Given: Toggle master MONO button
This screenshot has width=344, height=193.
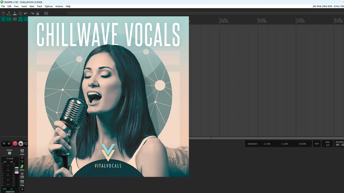Looking at the screenshot, I should pyautogui.click(x=22, y=151).
